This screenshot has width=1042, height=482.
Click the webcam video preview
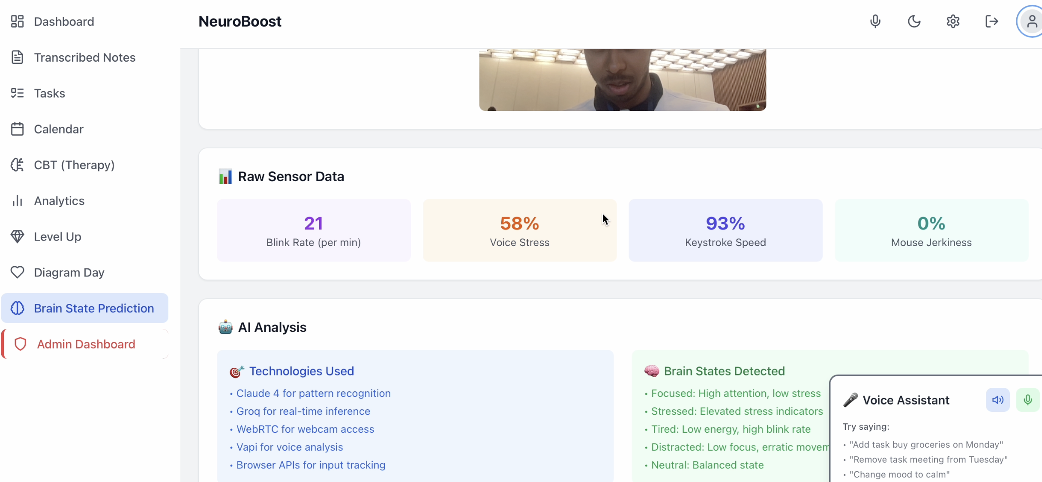[622, 80]
